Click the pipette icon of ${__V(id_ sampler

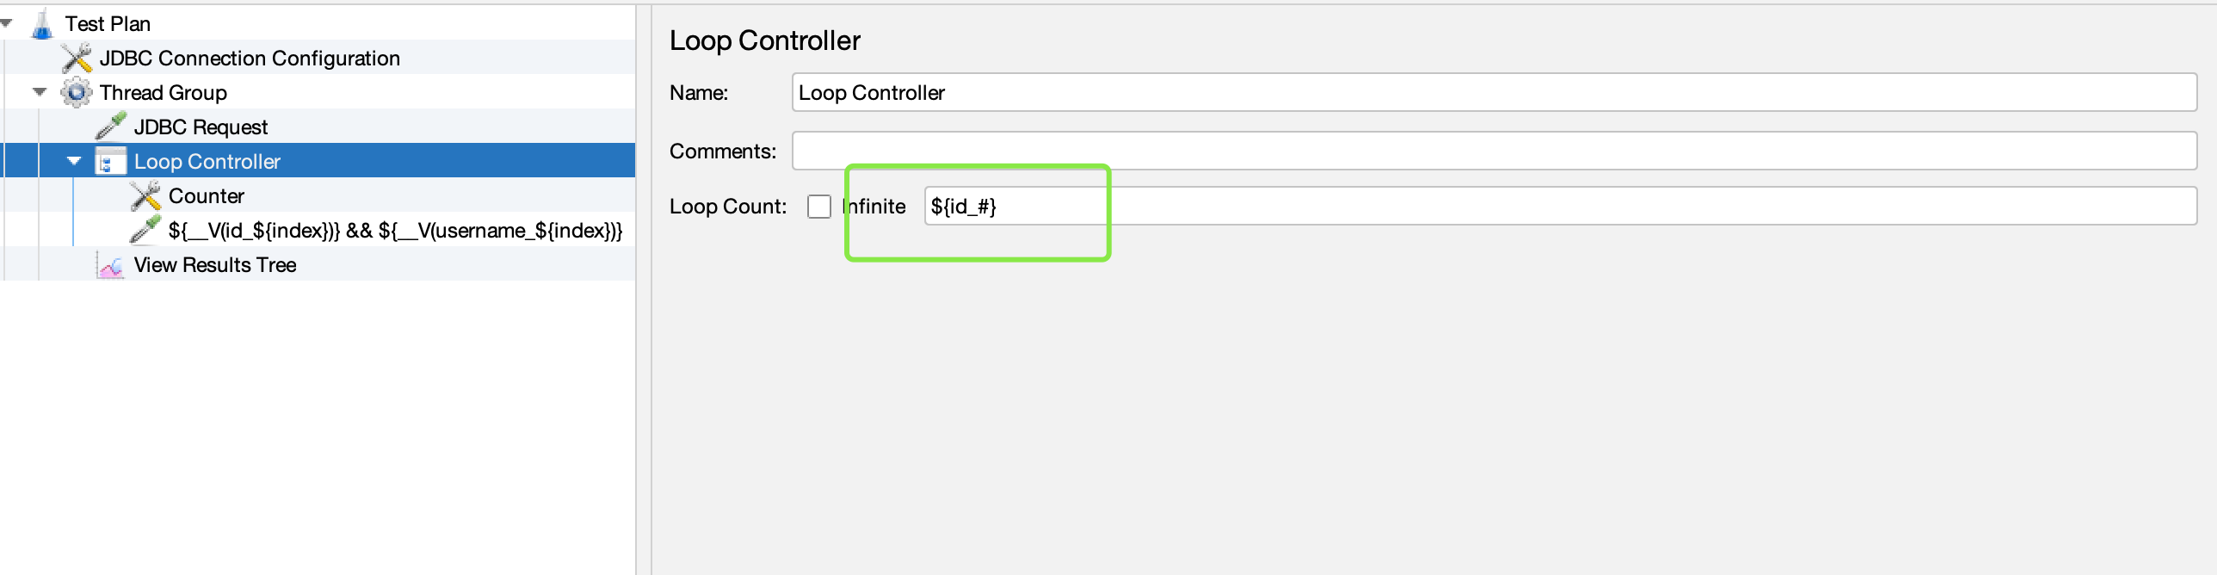(x=145, y=230)
